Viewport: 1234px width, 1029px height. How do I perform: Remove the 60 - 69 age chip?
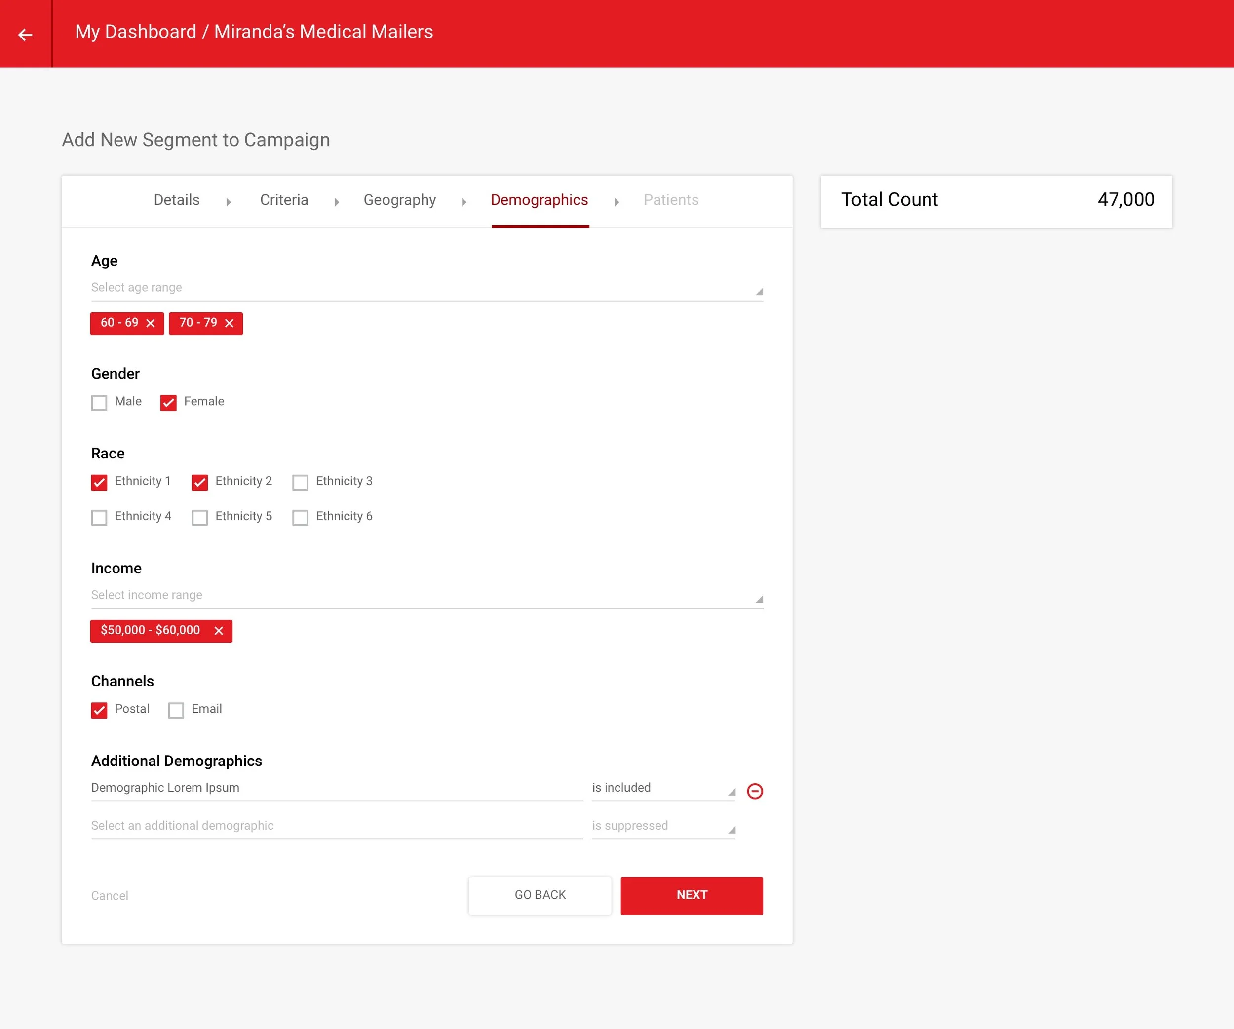[x=151, y=323]
